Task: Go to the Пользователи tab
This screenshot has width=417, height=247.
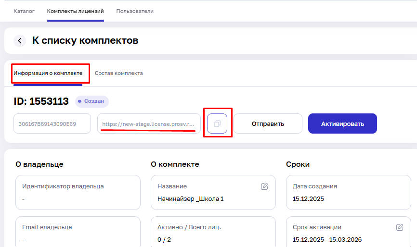Action: (x=135, y=11)
